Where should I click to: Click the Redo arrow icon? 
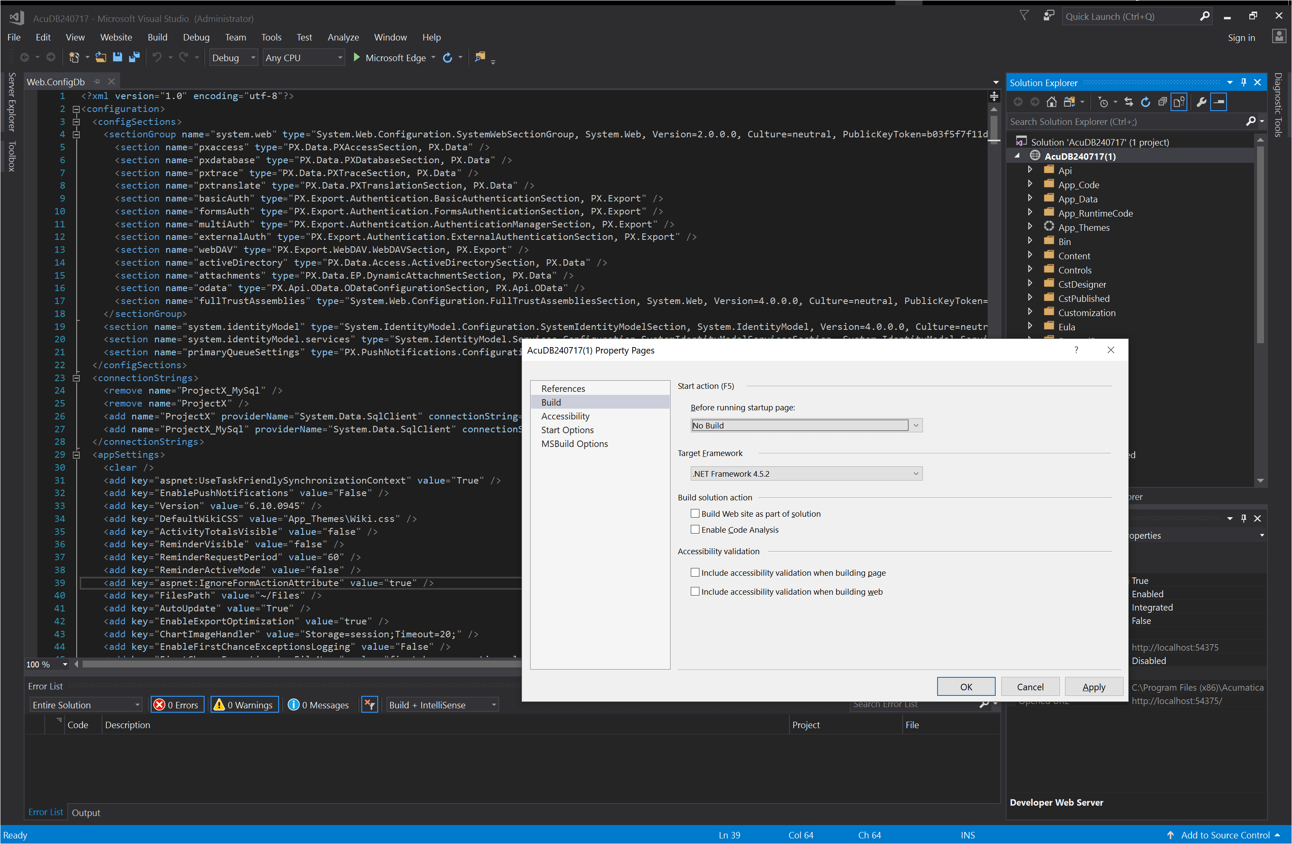(183, 58)
